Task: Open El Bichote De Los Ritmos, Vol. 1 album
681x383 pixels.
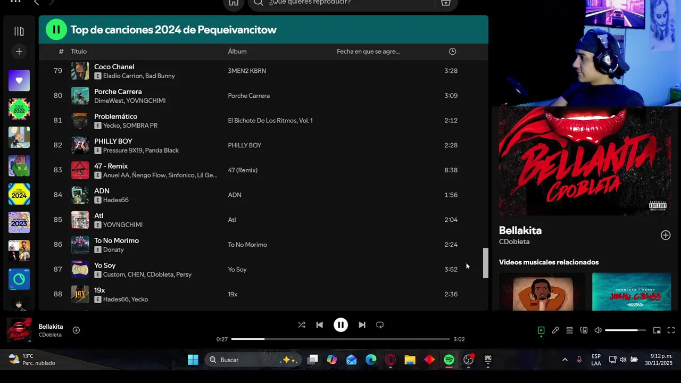Action: pos(270,121)
